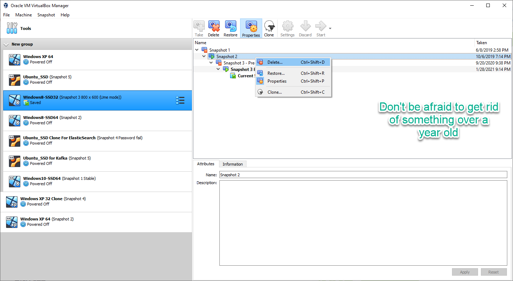The image size is (513, 281).
Task: Click the Reset button
Action: (494, 272)
